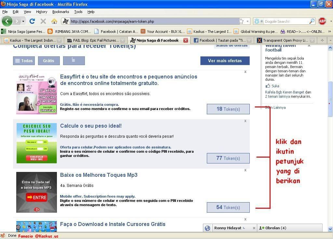The height and width of the screenshot is (239, 333).
Task: Open a new tab with the plus button
Action: (322, 40)
